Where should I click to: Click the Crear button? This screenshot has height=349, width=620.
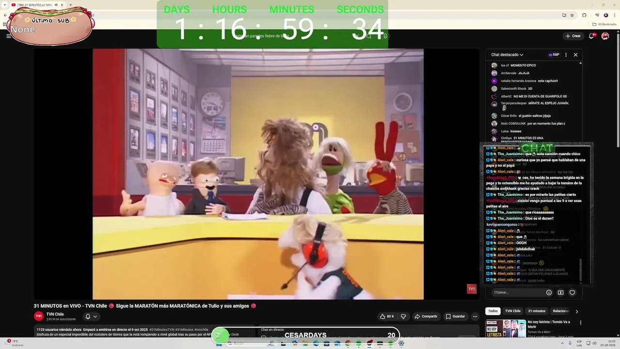point(573,36)
